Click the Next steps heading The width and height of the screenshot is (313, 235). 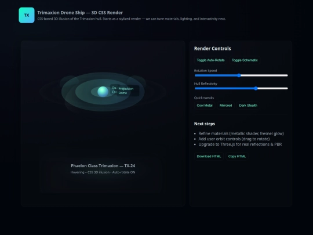tap(205, 124)
